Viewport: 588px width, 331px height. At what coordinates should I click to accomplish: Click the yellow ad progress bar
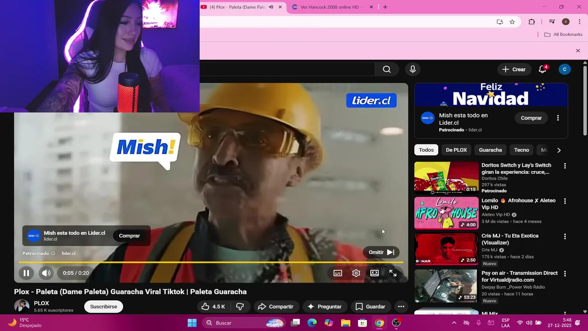point(211,262)
